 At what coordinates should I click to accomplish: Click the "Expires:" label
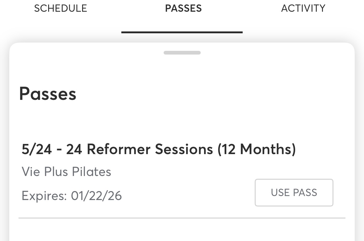(44, 196)
